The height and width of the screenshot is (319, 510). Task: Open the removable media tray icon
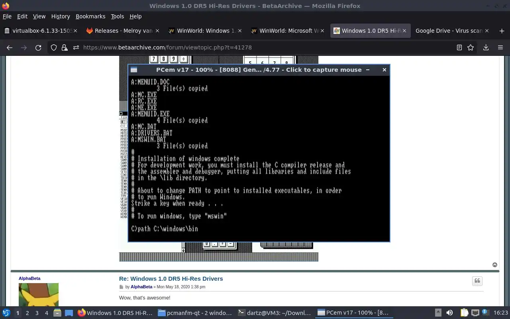(x=438, y=313)
